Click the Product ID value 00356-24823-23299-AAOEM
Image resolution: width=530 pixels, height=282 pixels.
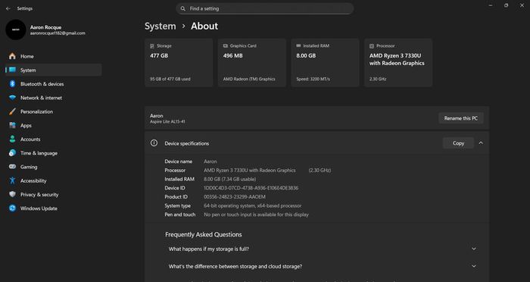(x=235, y=196)
